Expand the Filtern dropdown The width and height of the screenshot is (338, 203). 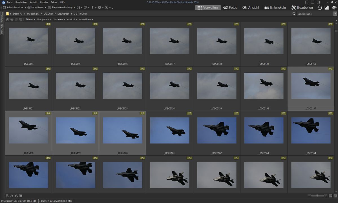tap(30, 19)
